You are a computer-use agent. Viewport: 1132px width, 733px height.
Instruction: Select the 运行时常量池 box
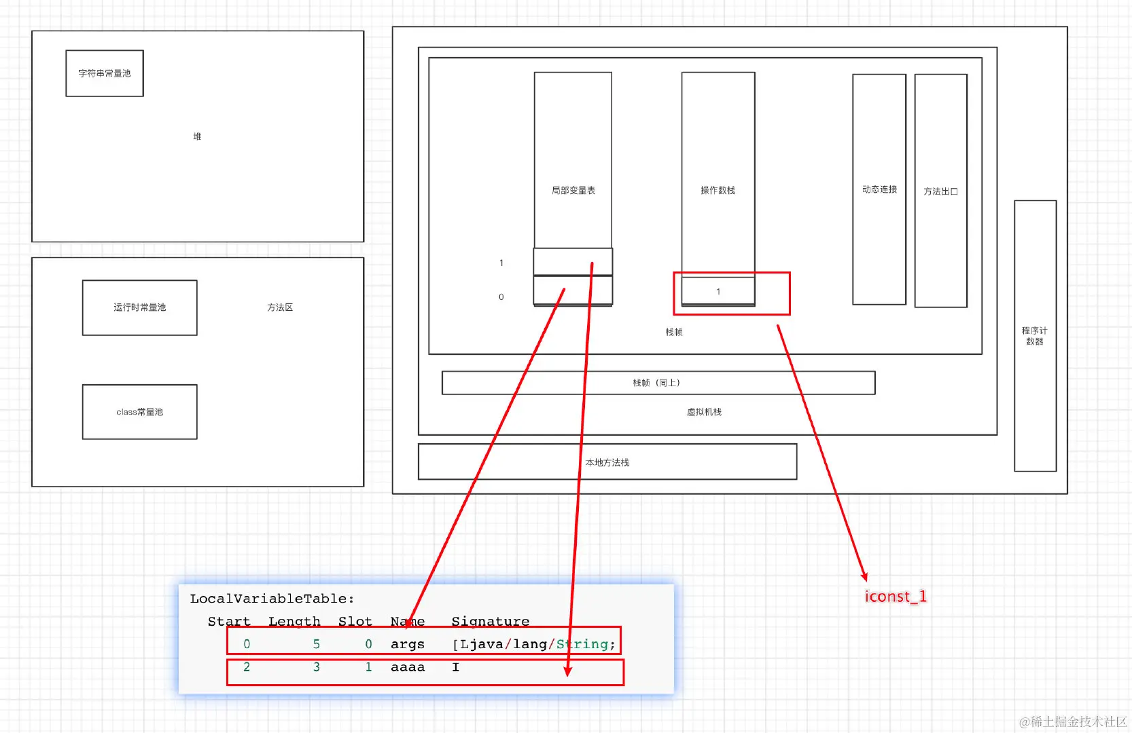140,307
